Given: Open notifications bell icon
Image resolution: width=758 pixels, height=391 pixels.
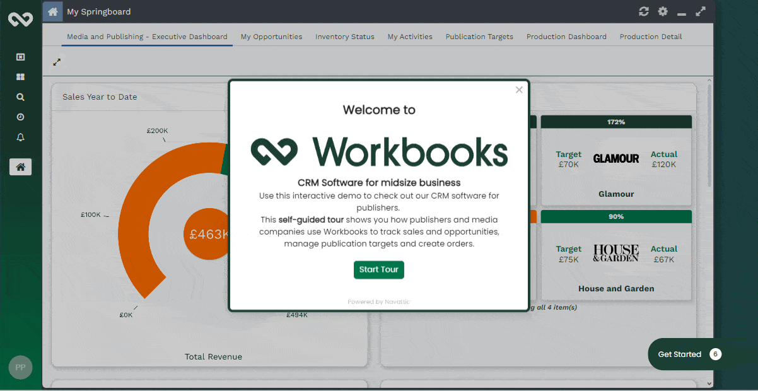Looking at the screenshot, I should (x=20, y=137).
